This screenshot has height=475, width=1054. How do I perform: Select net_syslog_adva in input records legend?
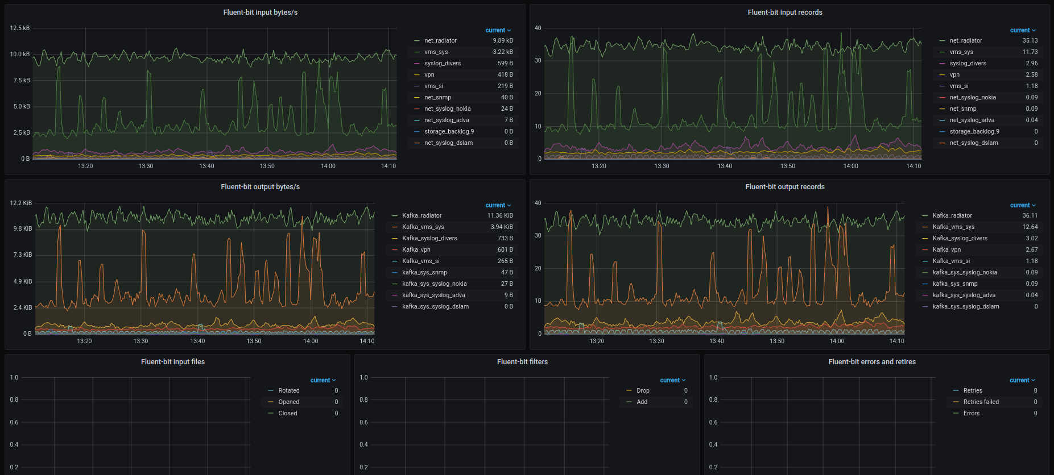972,120
